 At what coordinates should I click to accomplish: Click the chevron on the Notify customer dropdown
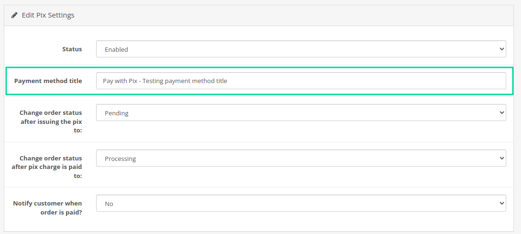tap(501, 203)
